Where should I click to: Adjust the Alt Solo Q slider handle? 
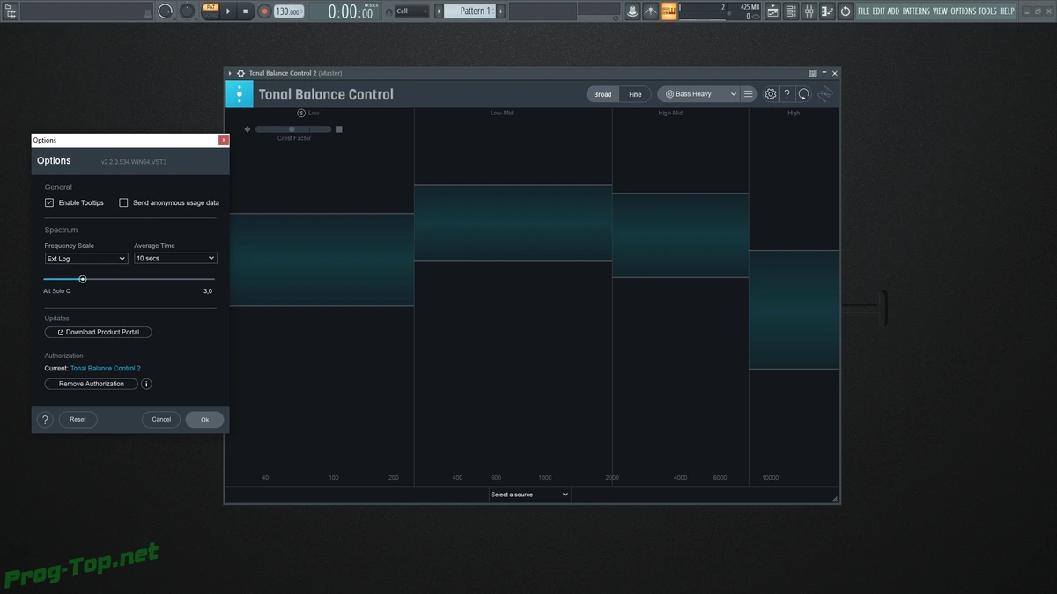pos(83,279)
